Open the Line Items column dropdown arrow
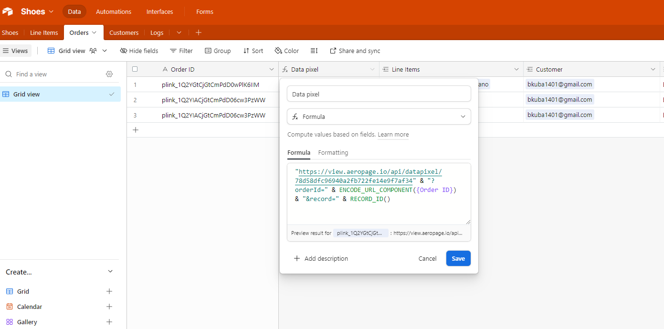Image resolution: width=664 pixels, height=329 pixels. [x=516, y=69]
